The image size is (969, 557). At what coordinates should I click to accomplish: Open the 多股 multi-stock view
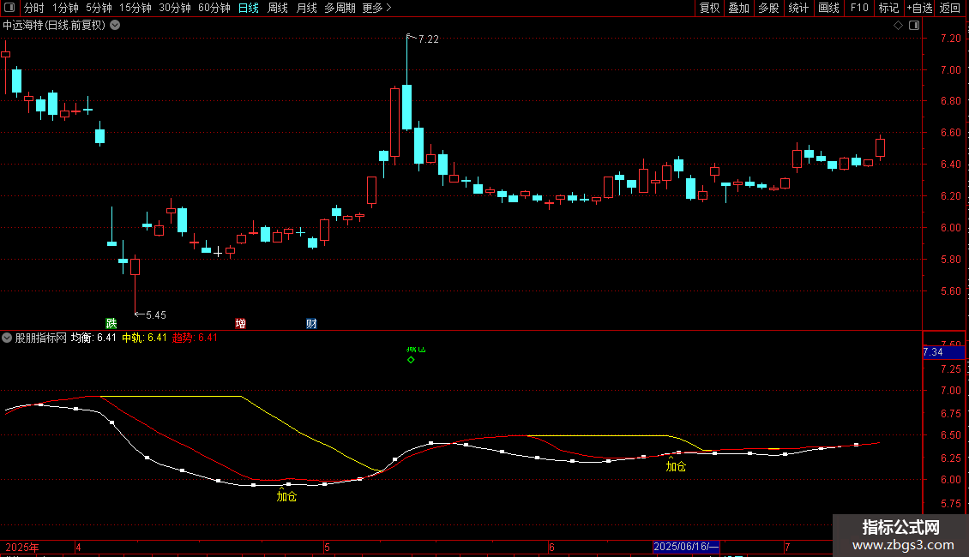pyautogui.click(x=768, y=8)
